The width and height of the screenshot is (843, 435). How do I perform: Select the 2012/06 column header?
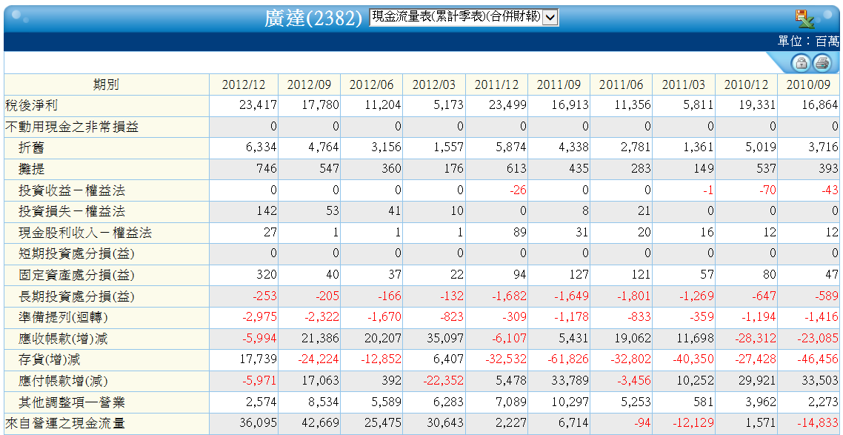click(370, 84)
